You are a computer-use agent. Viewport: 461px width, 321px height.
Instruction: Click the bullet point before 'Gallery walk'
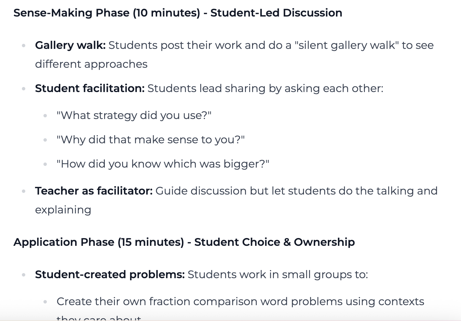point(24,46)
